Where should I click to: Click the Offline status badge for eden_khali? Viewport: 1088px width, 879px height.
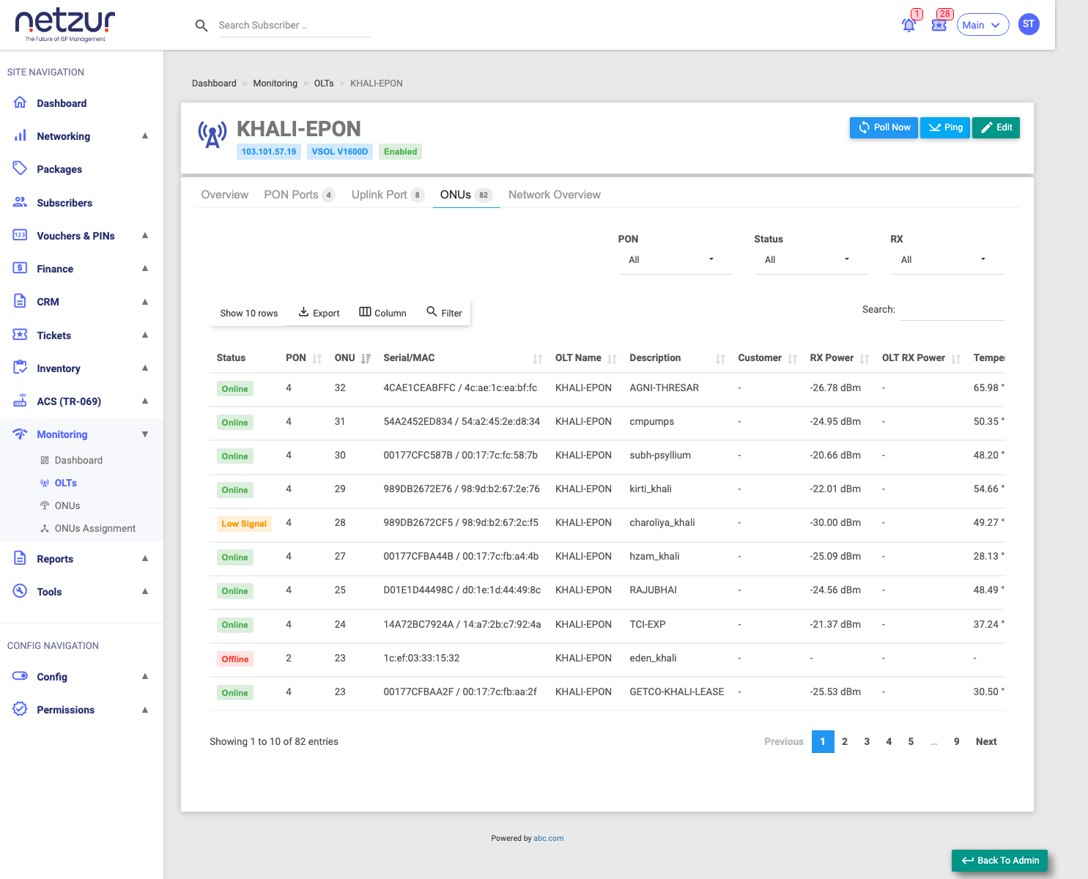point(235,659)
